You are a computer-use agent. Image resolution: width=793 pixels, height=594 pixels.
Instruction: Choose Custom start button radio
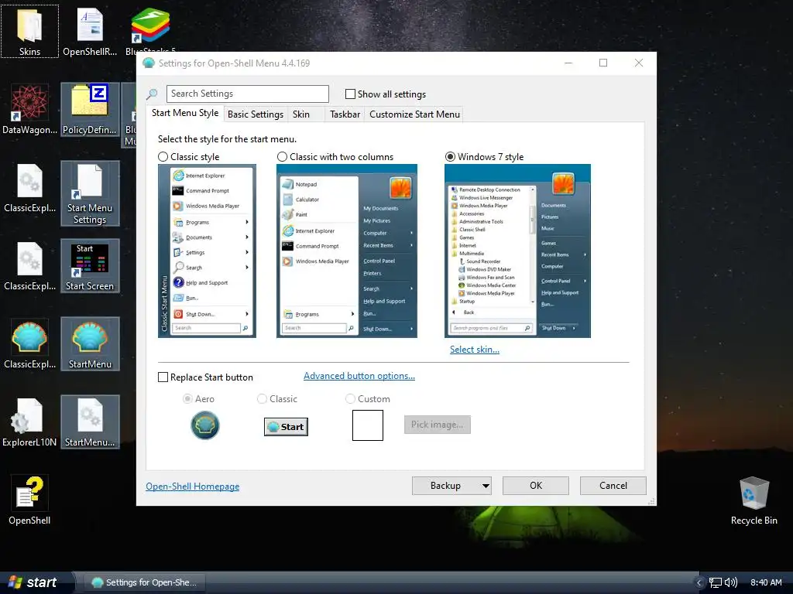tap(350, 399)
